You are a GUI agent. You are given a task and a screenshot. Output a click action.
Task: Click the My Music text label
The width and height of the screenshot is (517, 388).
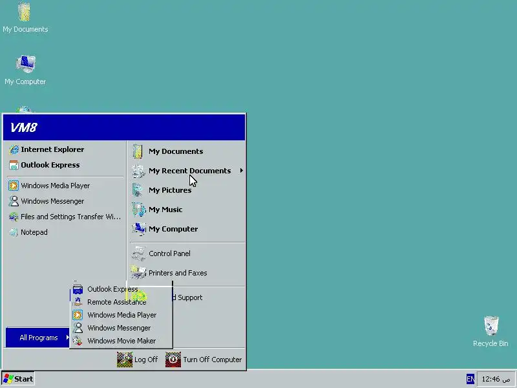165,210
